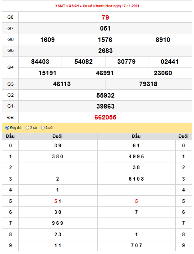194x254 pixels.
Task: Click the special prize number 662055
Action: tap(105, 117)
